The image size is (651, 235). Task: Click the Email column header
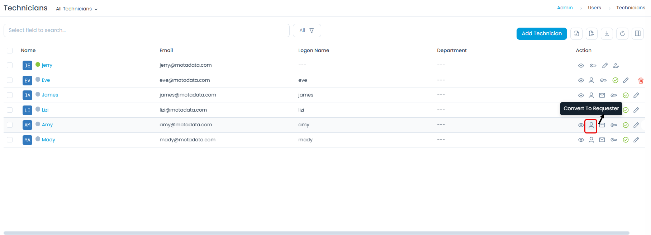pyautogui.click(x=166, y=50)
